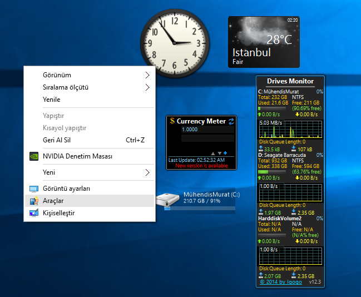Open Görüntü ayarları
Screen dimensions: 361x297
(x=90, y=189)
